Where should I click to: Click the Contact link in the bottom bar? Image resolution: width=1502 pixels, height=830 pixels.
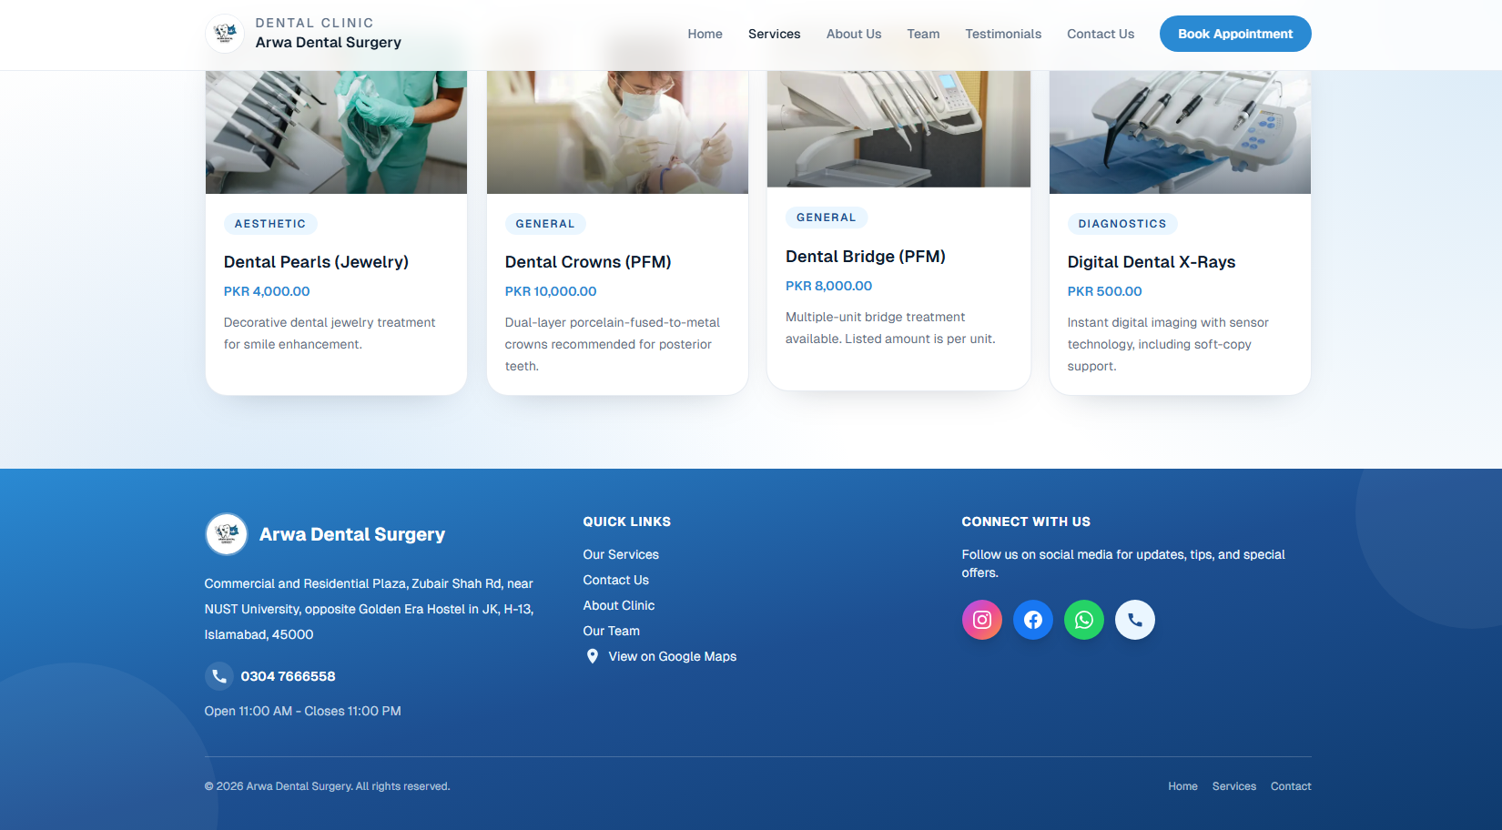click(x=1290, y=786)
